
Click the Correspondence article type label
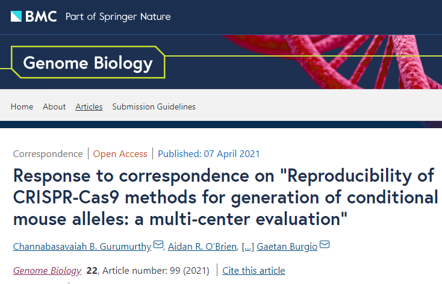click(48, 153)
